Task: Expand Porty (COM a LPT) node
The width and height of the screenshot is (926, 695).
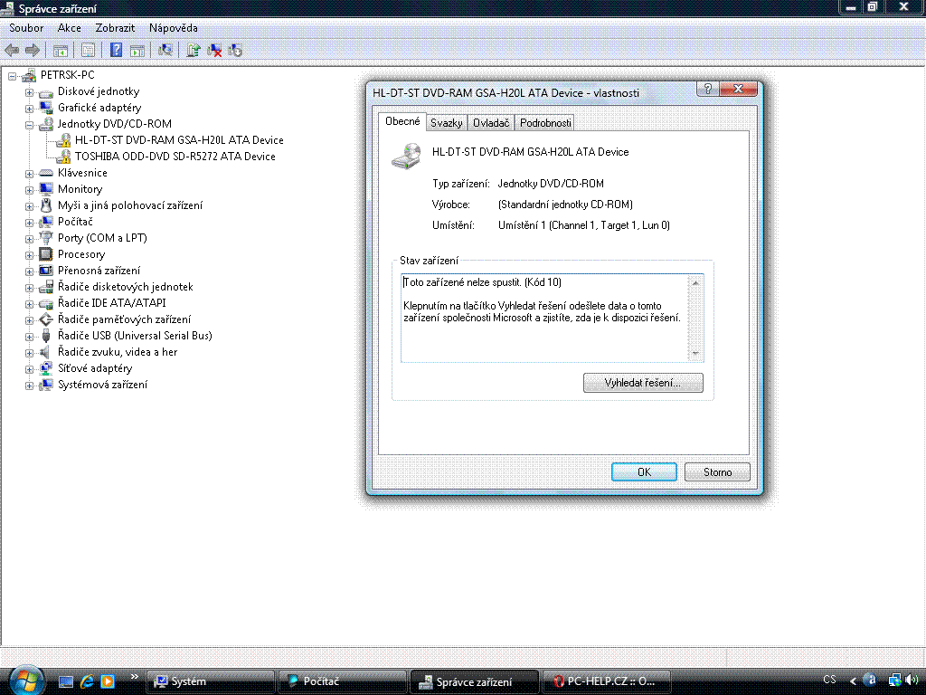Action: (29, 239)
